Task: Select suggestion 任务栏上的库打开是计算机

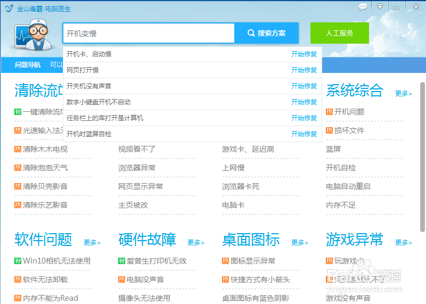Action: (105, 118)
